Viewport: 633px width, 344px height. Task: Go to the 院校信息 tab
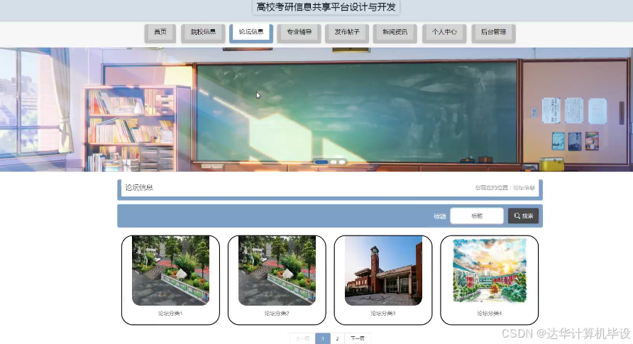[203, 33]
